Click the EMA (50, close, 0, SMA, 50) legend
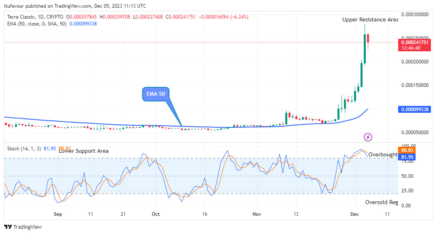The width and height of the screenshot is (437, 234). [37, 24]
